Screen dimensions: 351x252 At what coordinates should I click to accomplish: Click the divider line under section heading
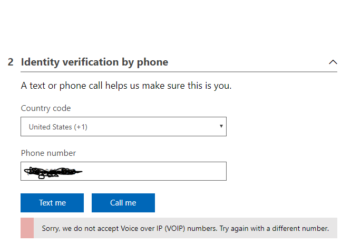179,72
